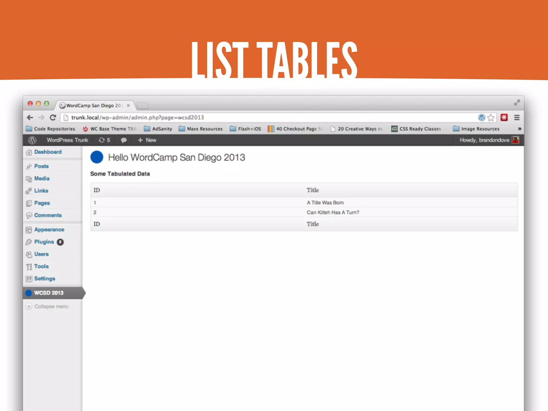
Task: Open the updates icon showing 5
Action: click(104, 140)
